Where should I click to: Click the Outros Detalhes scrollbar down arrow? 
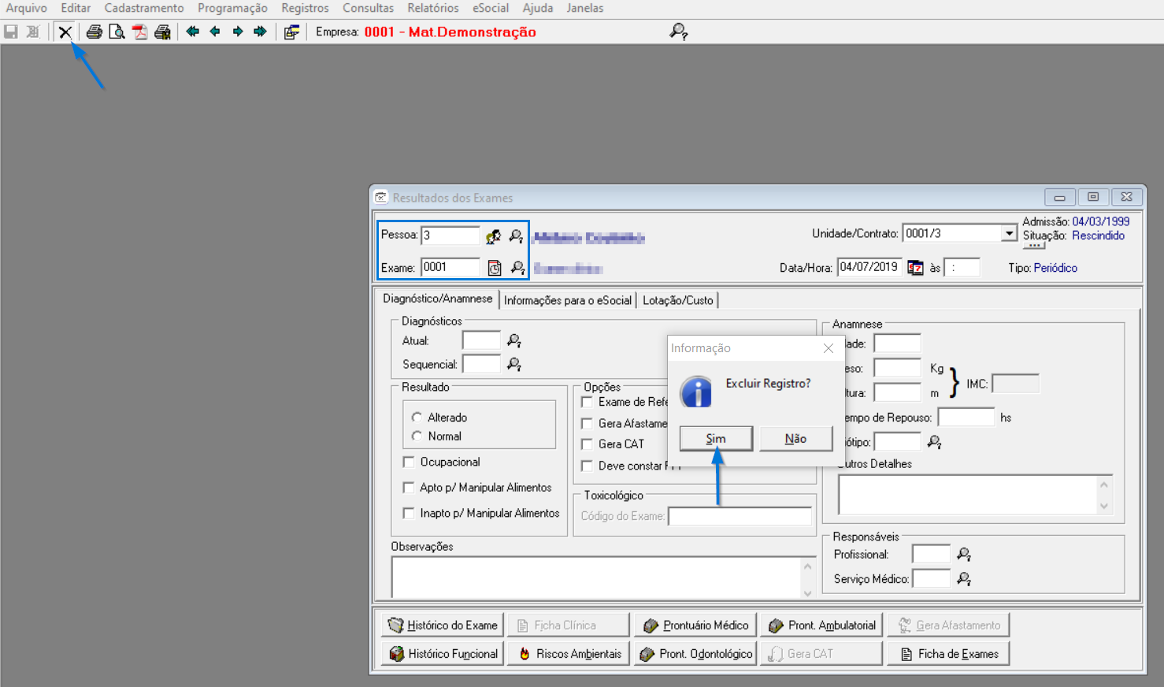click(x=1104, y=507)
